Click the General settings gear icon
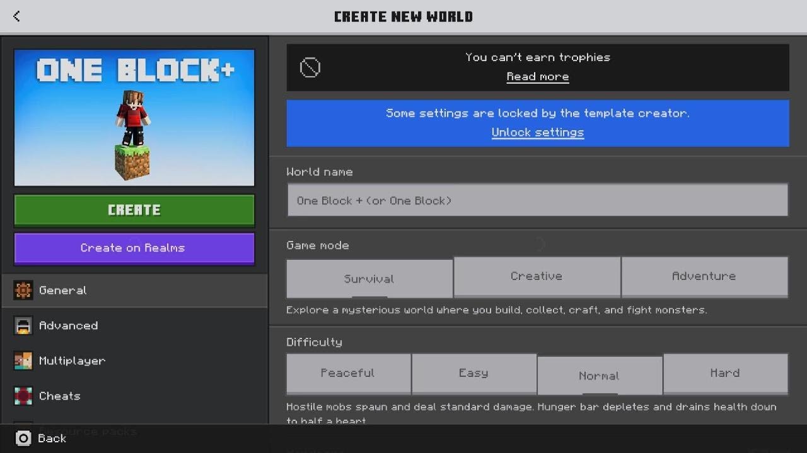The width and height of the screenshot is (807, 453). tap(23, 290)
